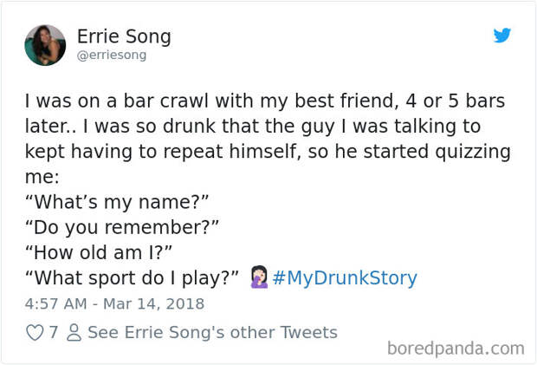Open Errie Song's profile picture

(x=45, y=45)
